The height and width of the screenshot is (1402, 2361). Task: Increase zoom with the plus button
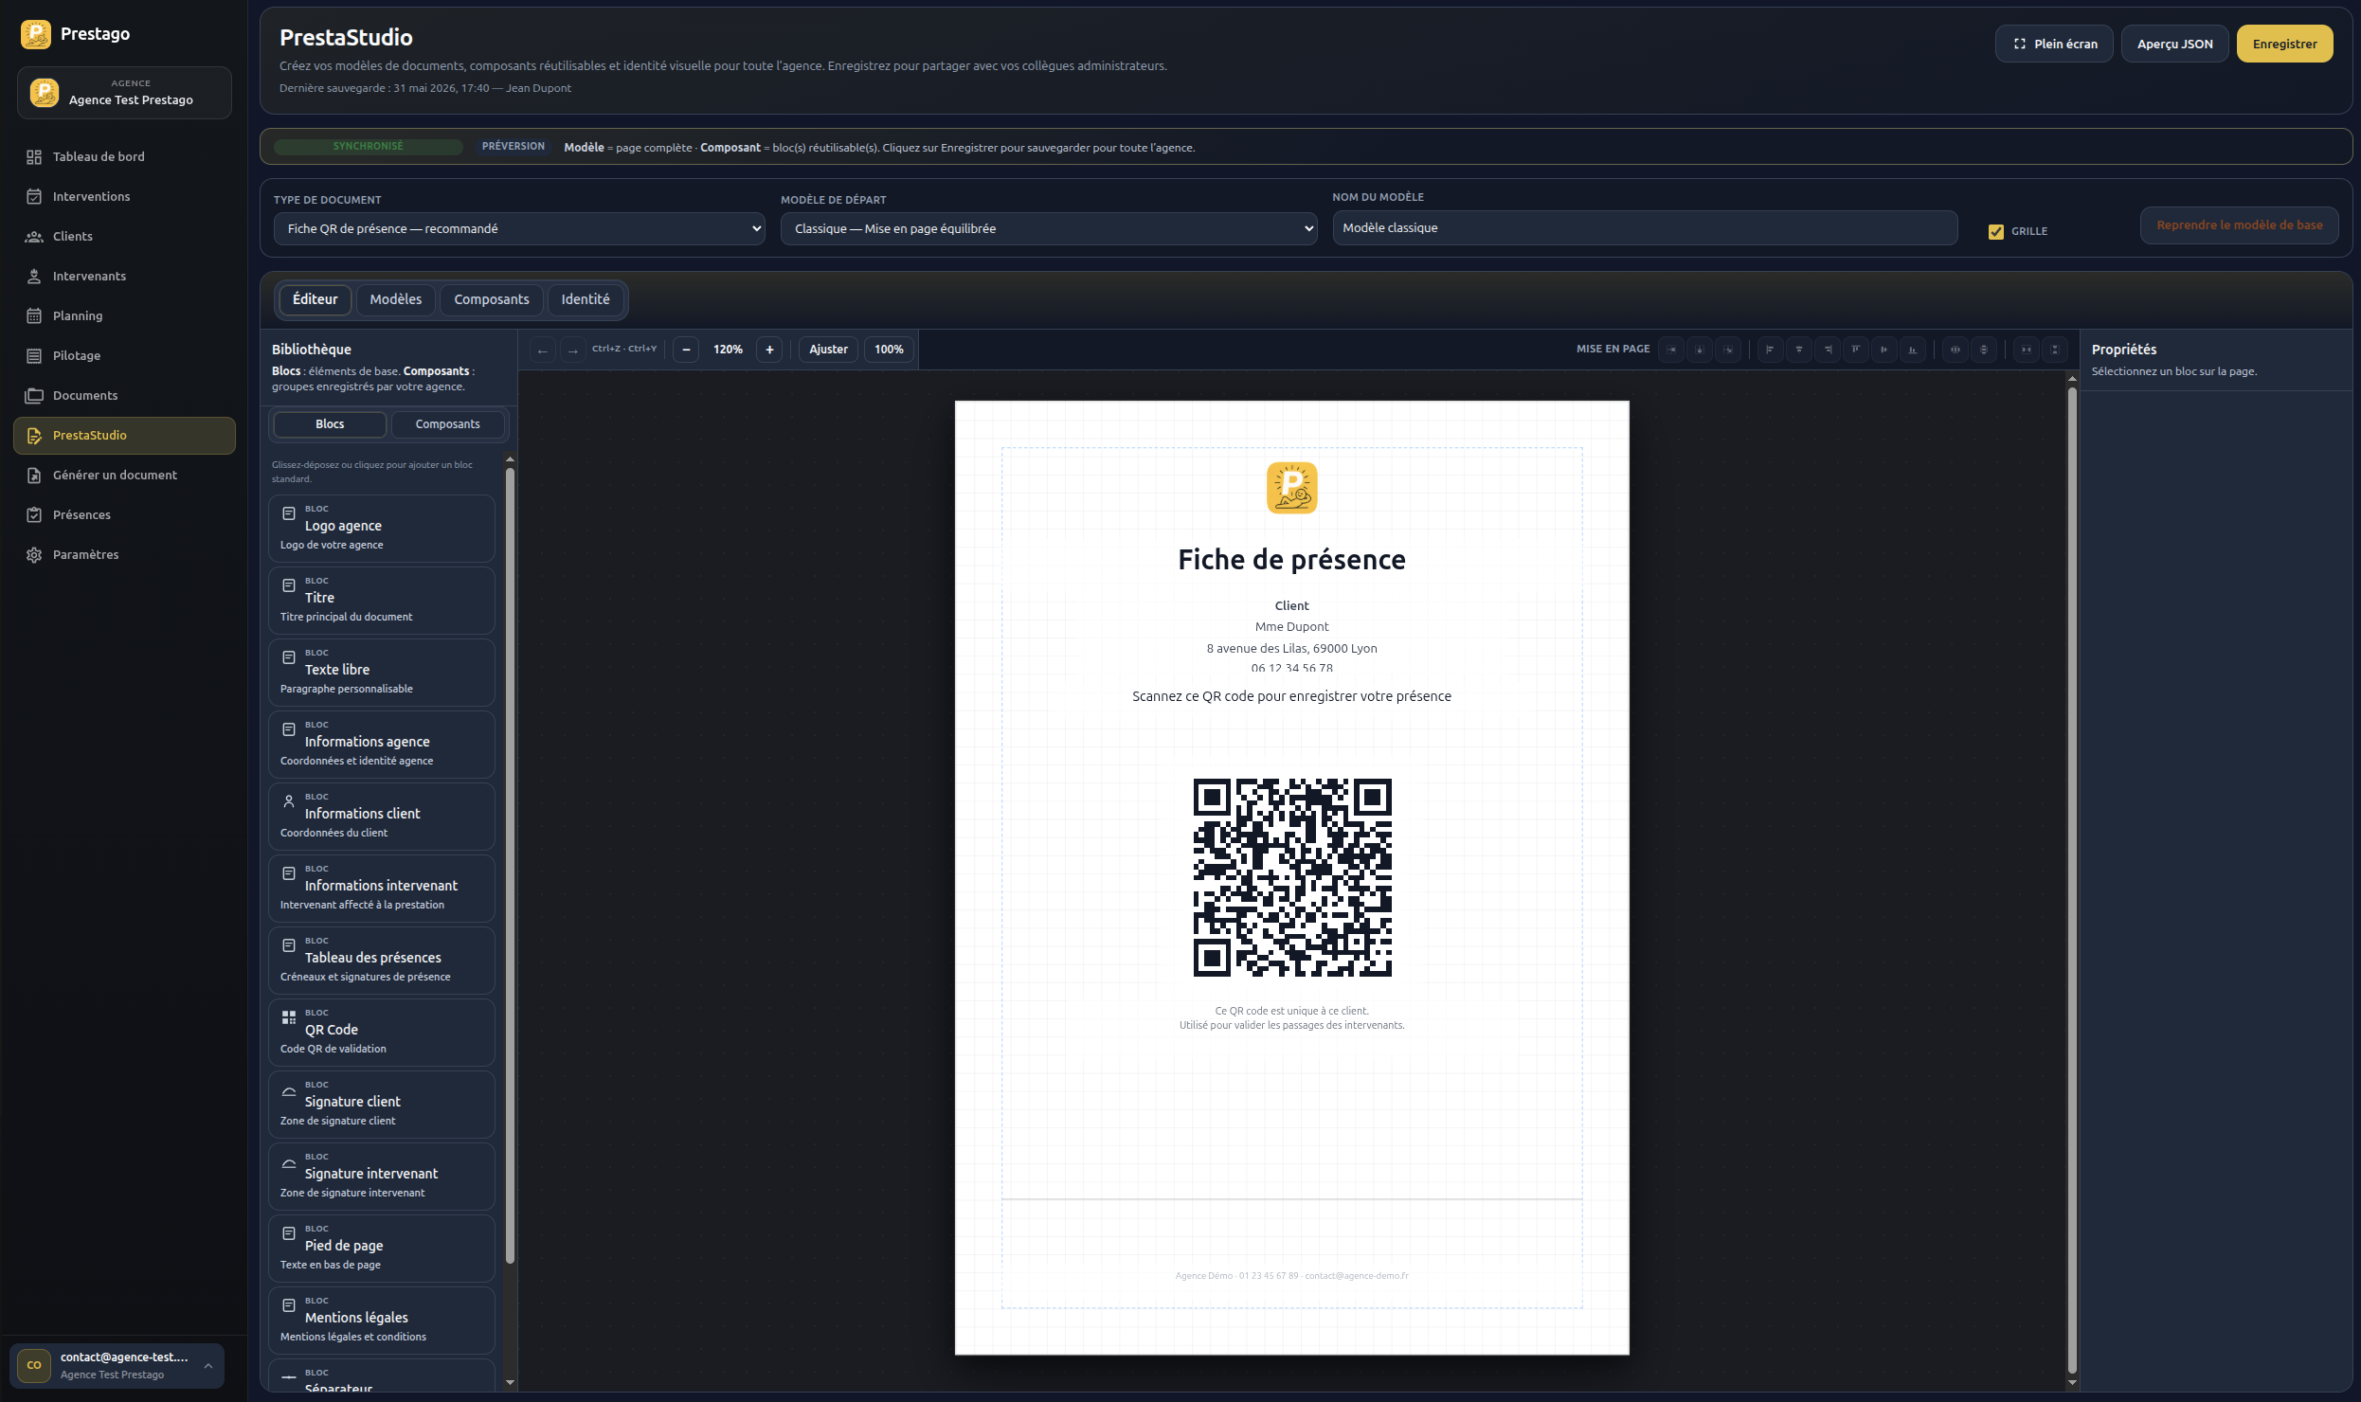(769, 350)
